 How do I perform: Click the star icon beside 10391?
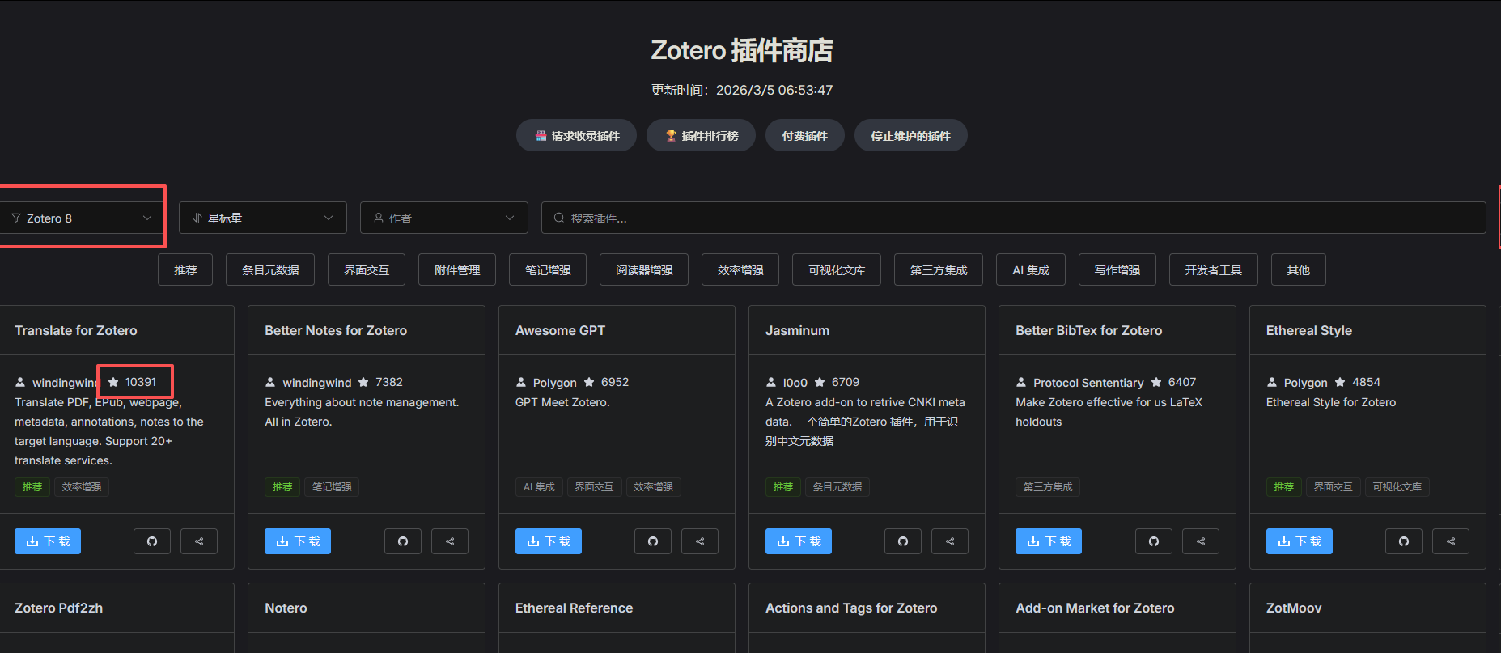point(113,382)
